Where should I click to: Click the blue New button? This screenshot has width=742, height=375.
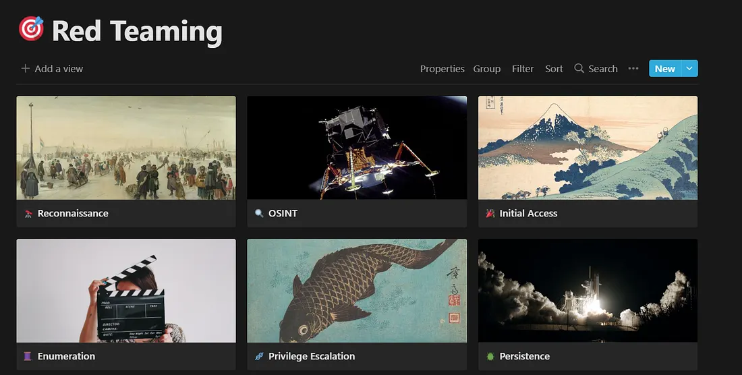point(664,69)
